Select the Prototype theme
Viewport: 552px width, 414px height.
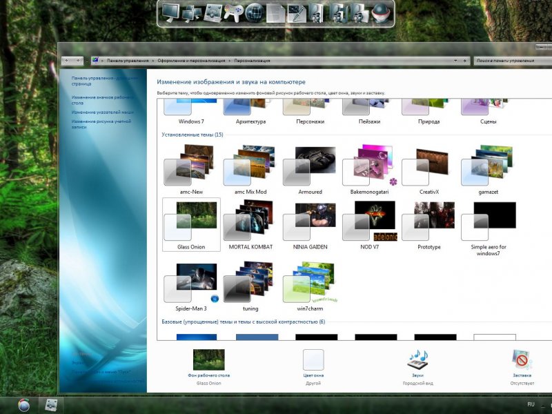(428, 225)
